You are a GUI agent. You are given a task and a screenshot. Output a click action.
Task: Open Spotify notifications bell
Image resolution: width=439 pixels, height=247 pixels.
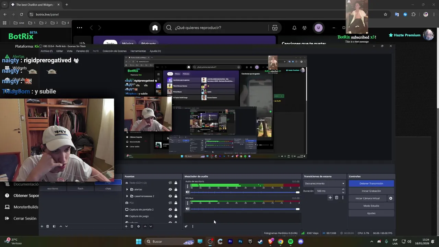tap(294, 28)
